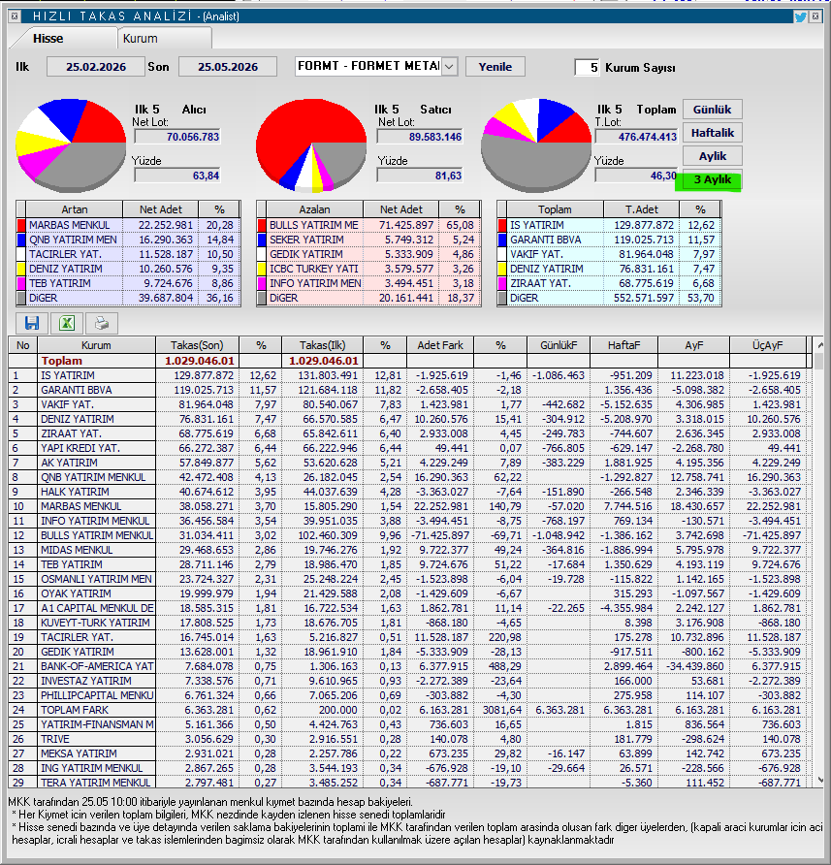This screenshot has width=831, height=865.
Task: Click the Alıcı buyers pie chart
Action: pyautogui.click(x=71, y=145)
